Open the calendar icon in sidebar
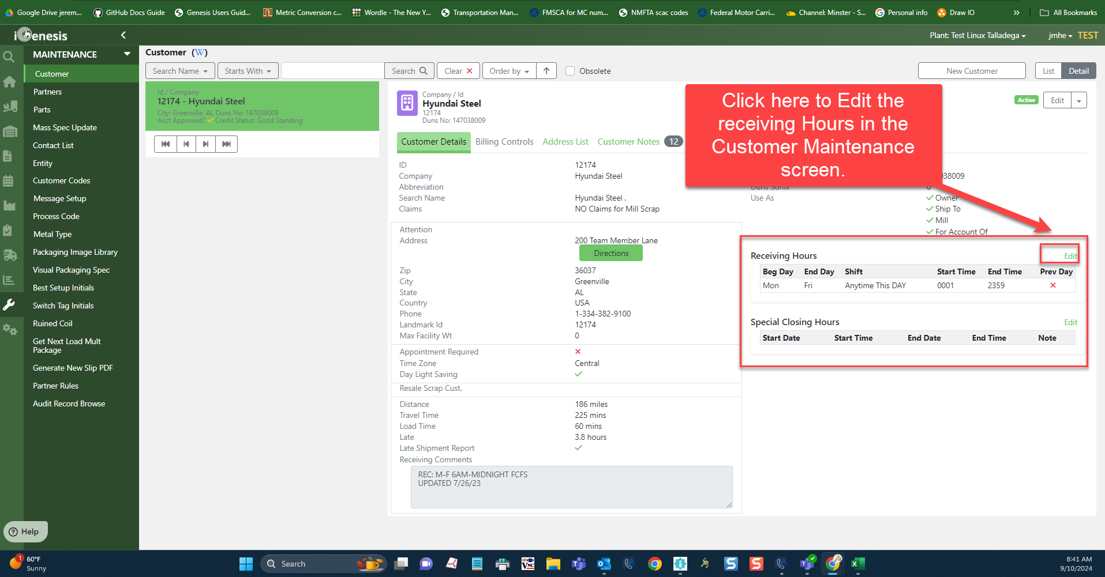Screen dimensions: 1105x577 click(x=8, y=180)
